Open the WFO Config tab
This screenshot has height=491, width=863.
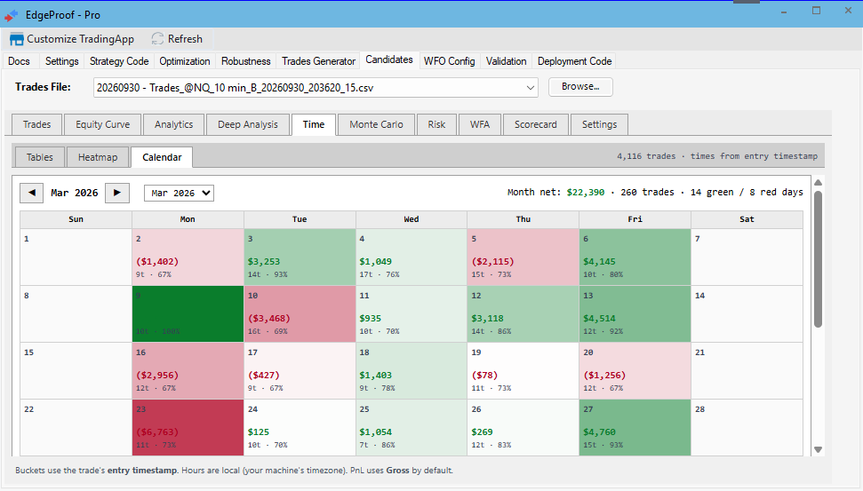click(449, 61)
